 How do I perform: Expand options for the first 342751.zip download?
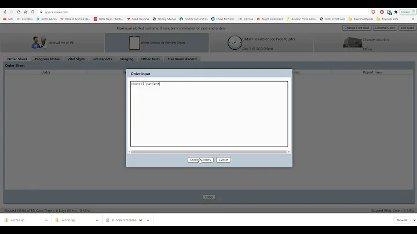click(46, 220)
